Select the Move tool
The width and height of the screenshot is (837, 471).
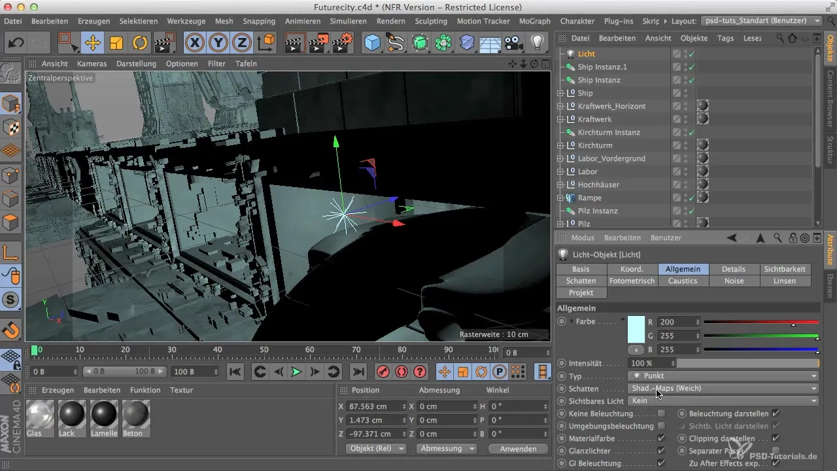point(92,43)
